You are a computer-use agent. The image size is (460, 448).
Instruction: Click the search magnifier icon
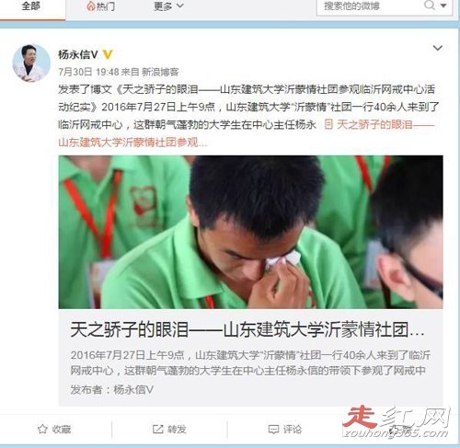pyautogui.click(x=429, y=5)
